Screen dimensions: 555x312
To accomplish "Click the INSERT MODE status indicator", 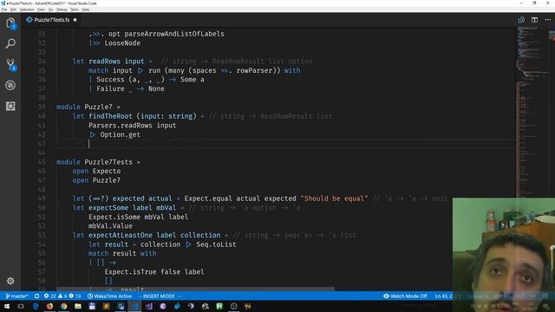I will [159, 296].
